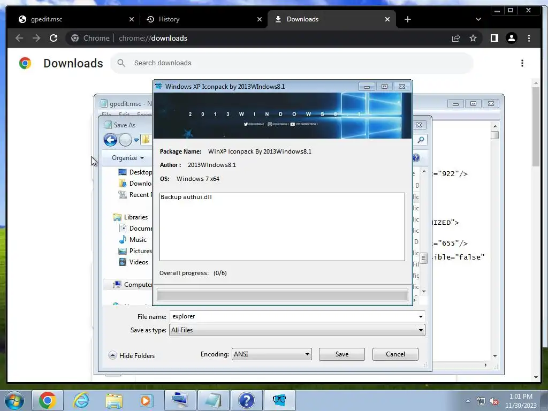
Task: Click Save As back arrow button
Action: [x=110, y=140]
